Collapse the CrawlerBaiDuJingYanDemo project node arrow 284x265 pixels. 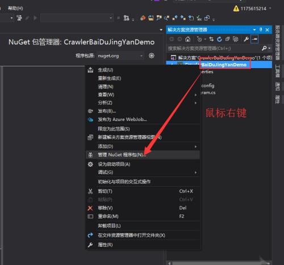coord(172,65)
